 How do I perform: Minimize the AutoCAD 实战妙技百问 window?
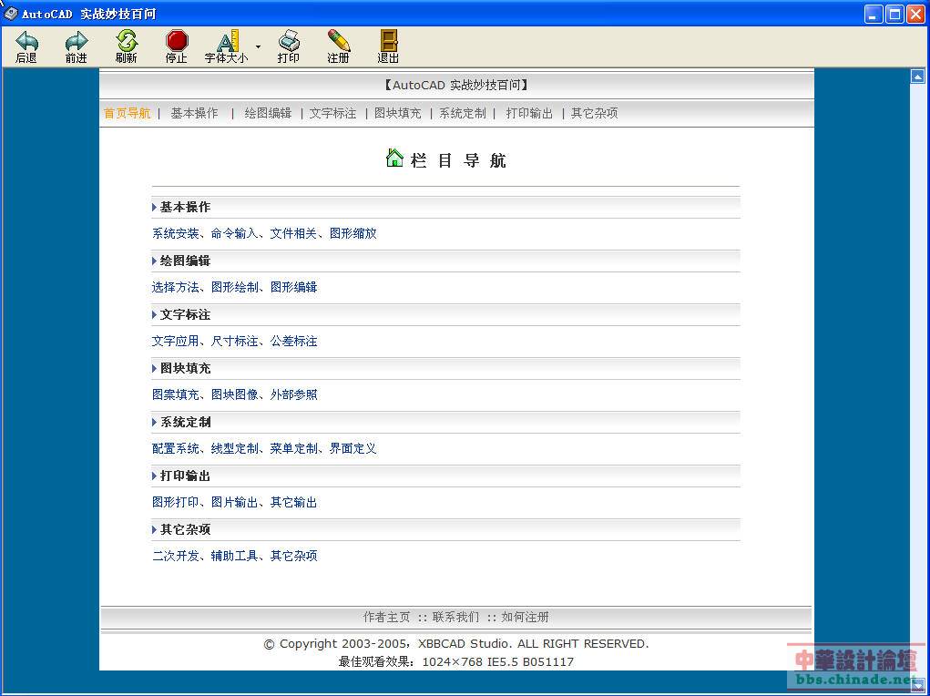point(874,15)
